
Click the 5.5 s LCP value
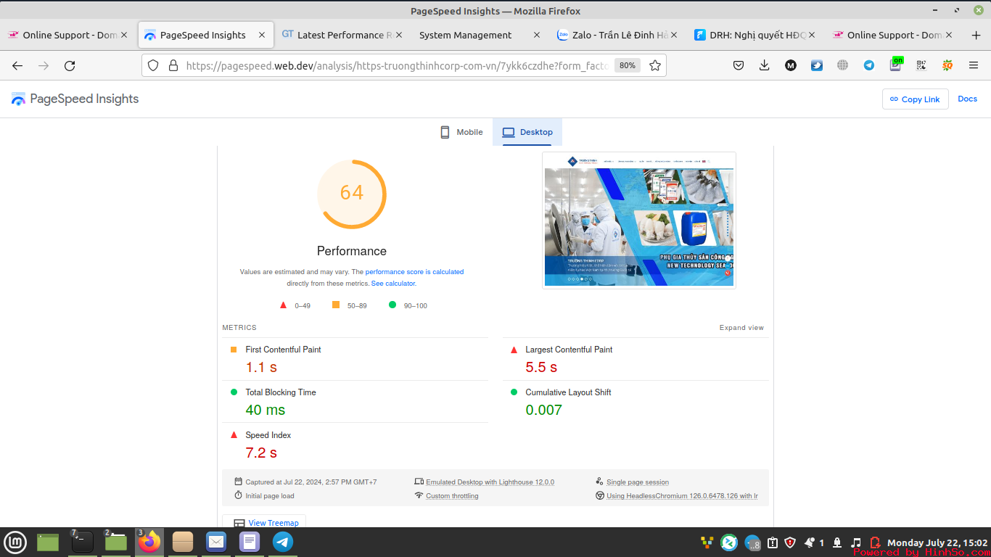[x=541, y=367]
